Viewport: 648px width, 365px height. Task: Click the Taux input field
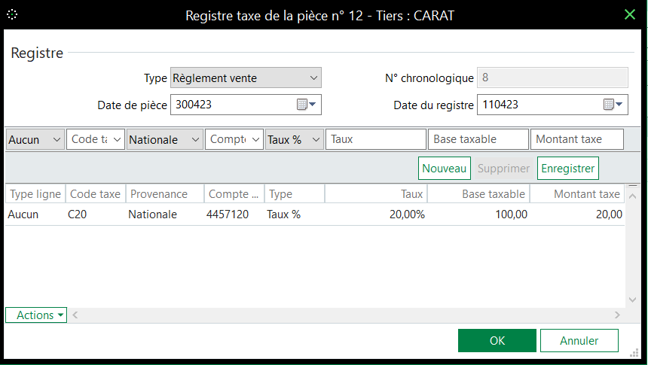click(376, 140)
